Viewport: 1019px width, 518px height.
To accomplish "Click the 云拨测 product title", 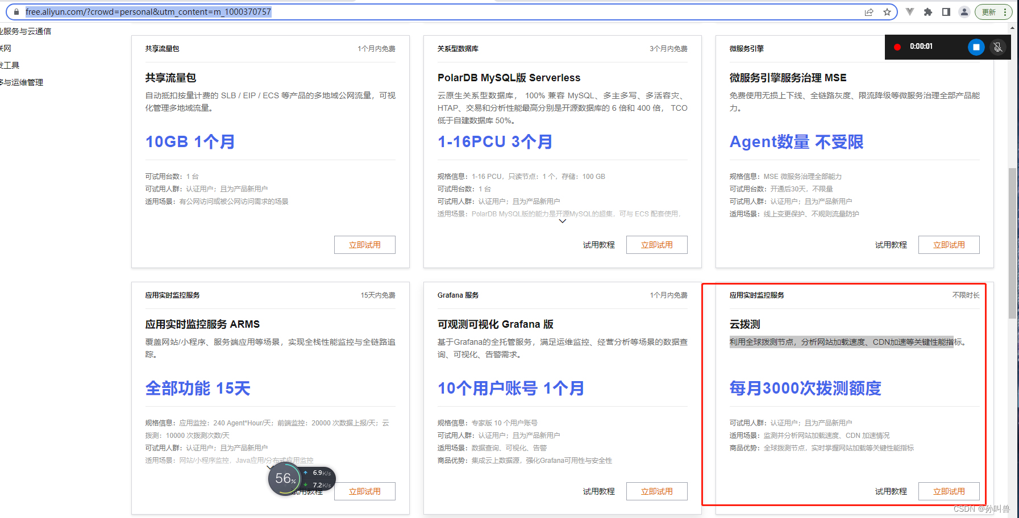I will point(745,324).
